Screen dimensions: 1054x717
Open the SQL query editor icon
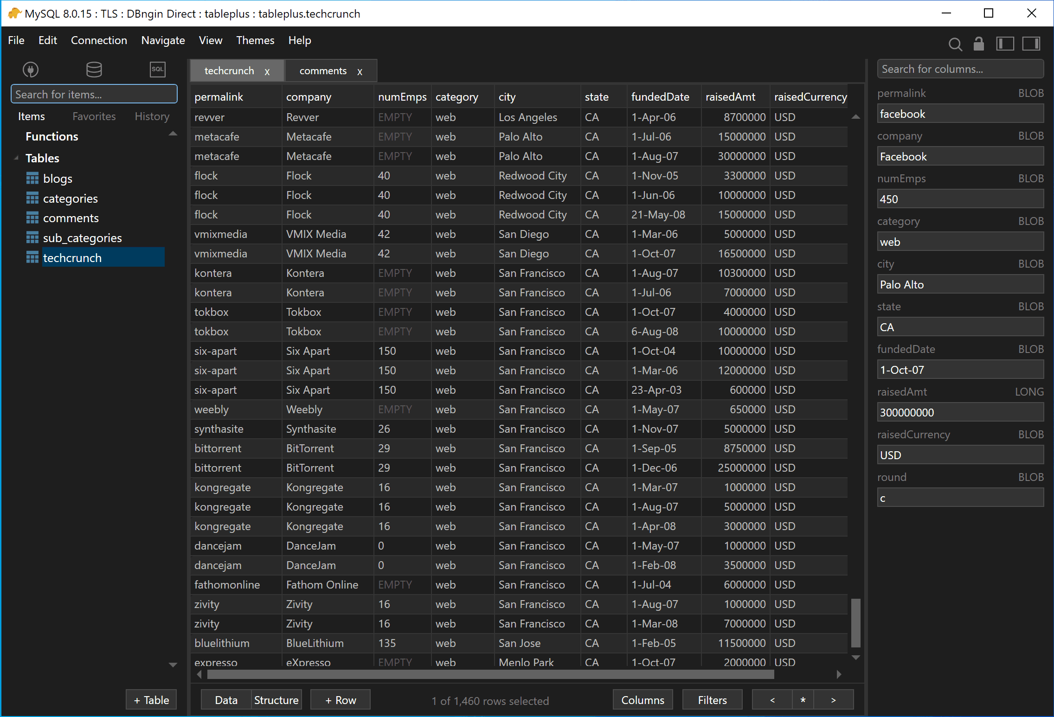(157, 69)
